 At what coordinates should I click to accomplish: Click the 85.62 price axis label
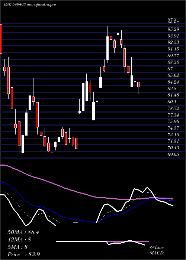(173, 75)
